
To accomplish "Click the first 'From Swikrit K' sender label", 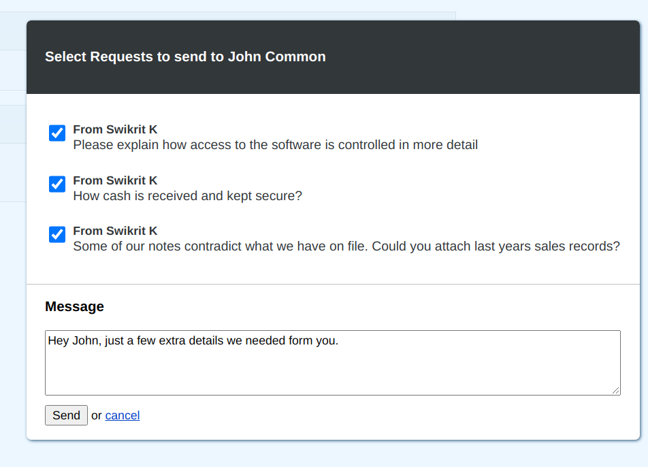I will [114, 129].
